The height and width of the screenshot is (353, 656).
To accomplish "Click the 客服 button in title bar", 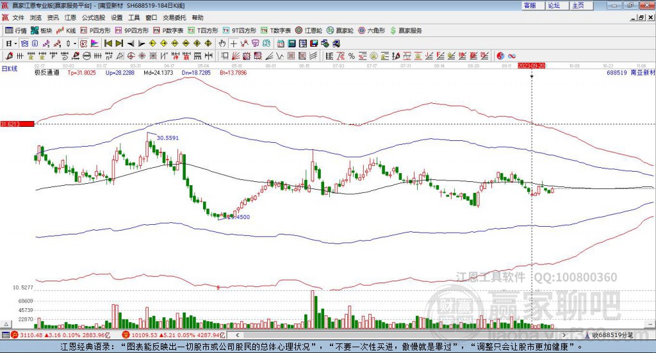I will (532, 5).
